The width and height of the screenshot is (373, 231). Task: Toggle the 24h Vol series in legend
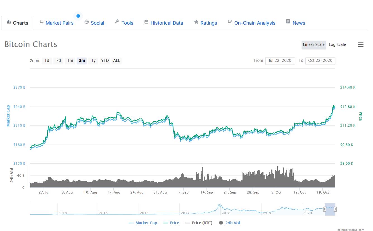229,223
